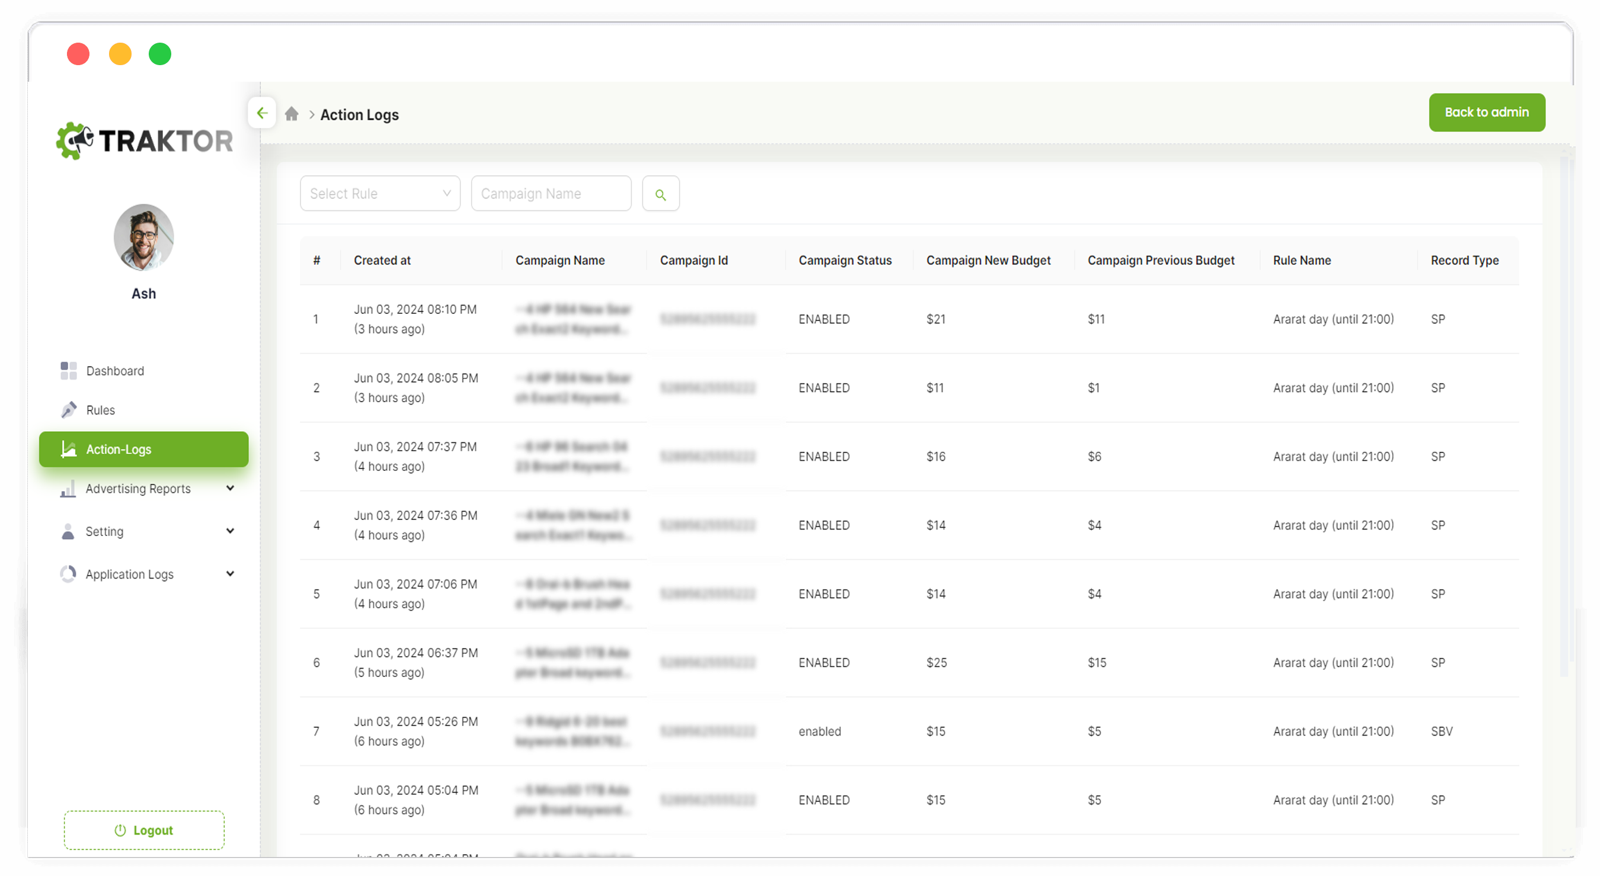Click the Advertising Reports bar chart icon
The image size is (1600, 876).
pos(68,489)
